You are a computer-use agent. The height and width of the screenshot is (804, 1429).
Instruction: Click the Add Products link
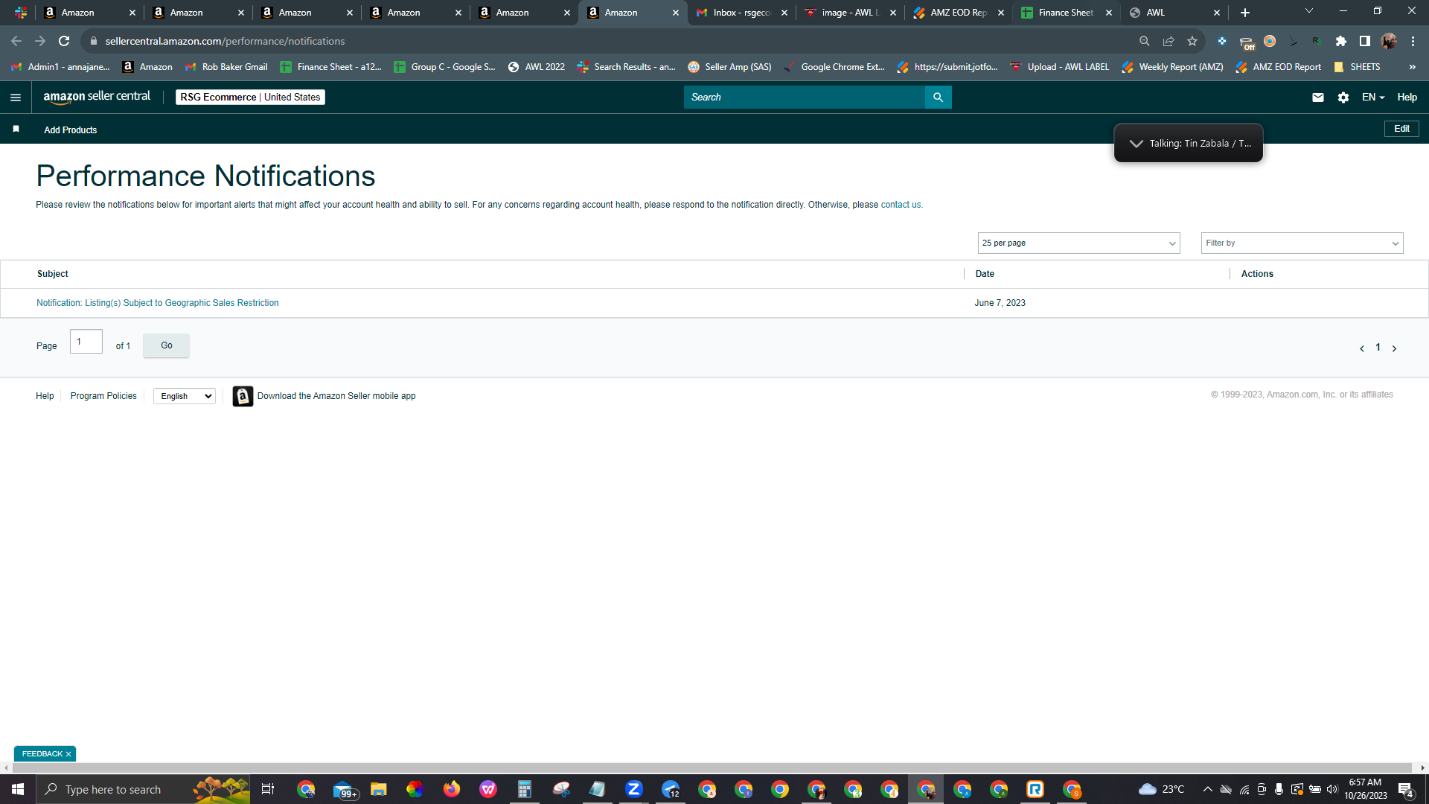pyautogui.click(x=71, y=130)
